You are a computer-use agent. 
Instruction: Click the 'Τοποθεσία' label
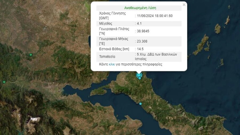[x=107, y=57]
